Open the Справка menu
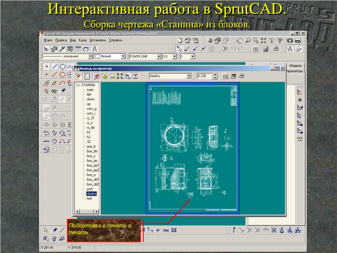The width and height of the screenshot is (337, 253). pos(116,40)
